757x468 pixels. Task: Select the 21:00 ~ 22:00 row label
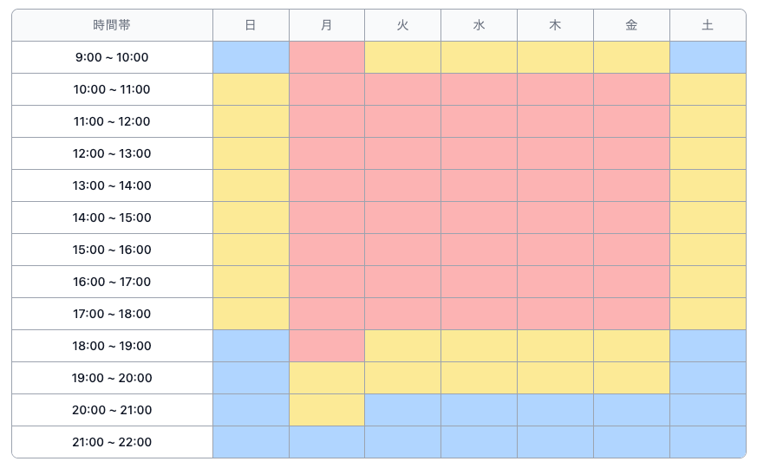pos(112,442)
